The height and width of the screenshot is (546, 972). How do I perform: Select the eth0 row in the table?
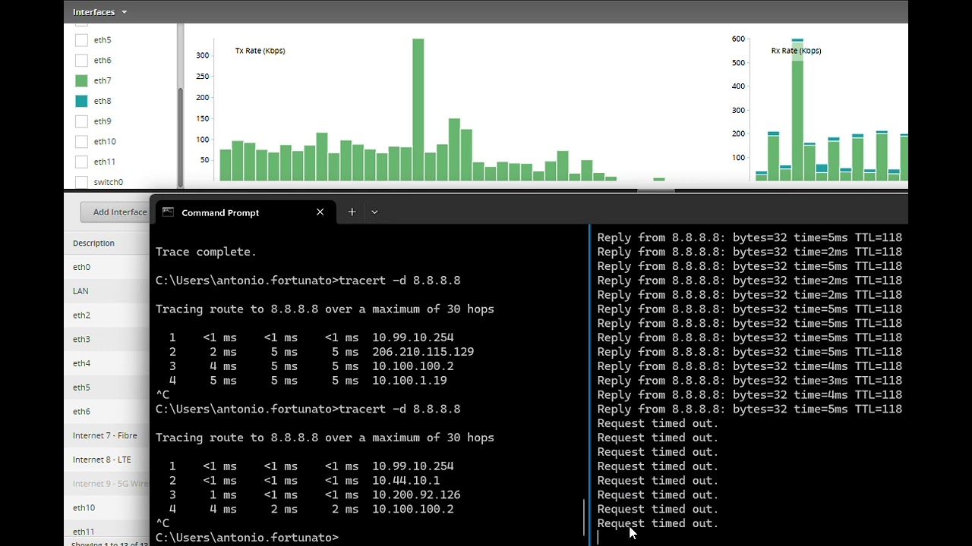click(x=107, y=267)
